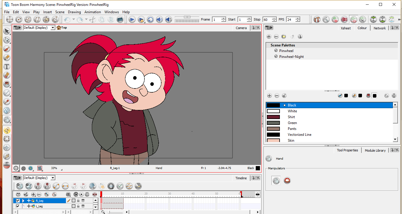The height and width of the screenshot is (214, 402).
Task: Open Timeline view menu icon
Action: 18,178
